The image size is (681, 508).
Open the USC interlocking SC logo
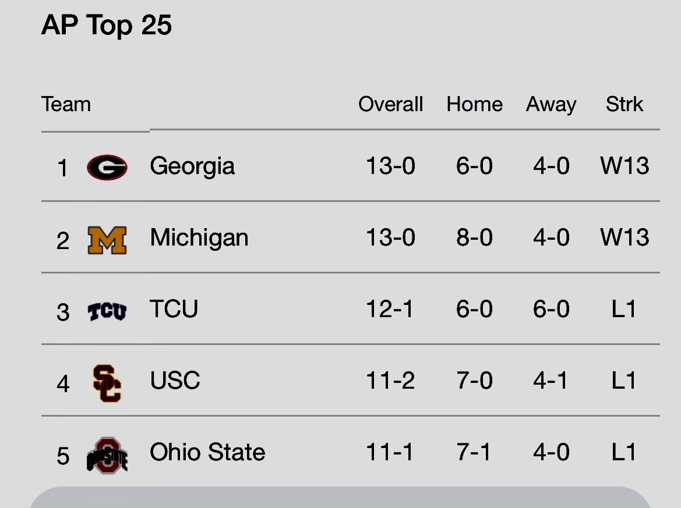pos(107,383)
